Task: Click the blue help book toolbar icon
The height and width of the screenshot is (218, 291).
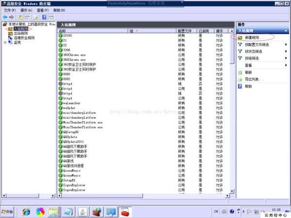Action: [x=44, y=17]
